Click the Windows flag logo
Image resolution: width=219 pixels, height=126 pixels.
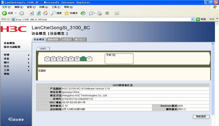[x=215, y=7]
